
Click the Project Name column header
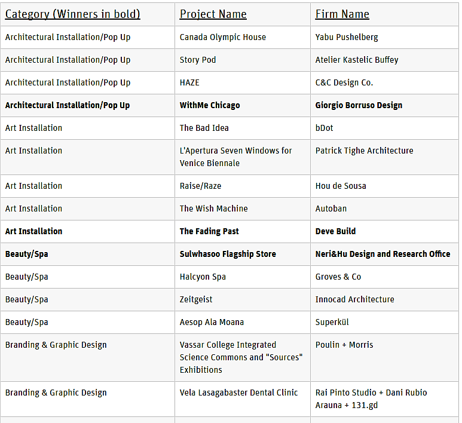click(x=213, y=14)
